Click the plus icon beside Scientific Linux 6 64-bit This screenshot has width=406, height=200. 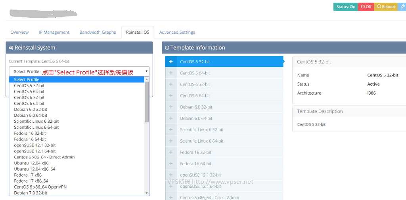(x=171, y=141)
